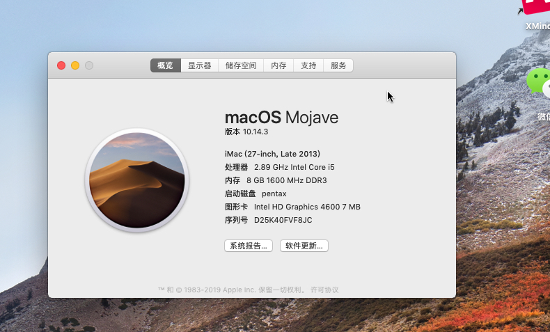The height and width of the screenshot is (332, 550).
Task: Minimize window with the yellow button
Action: [75, 65]
